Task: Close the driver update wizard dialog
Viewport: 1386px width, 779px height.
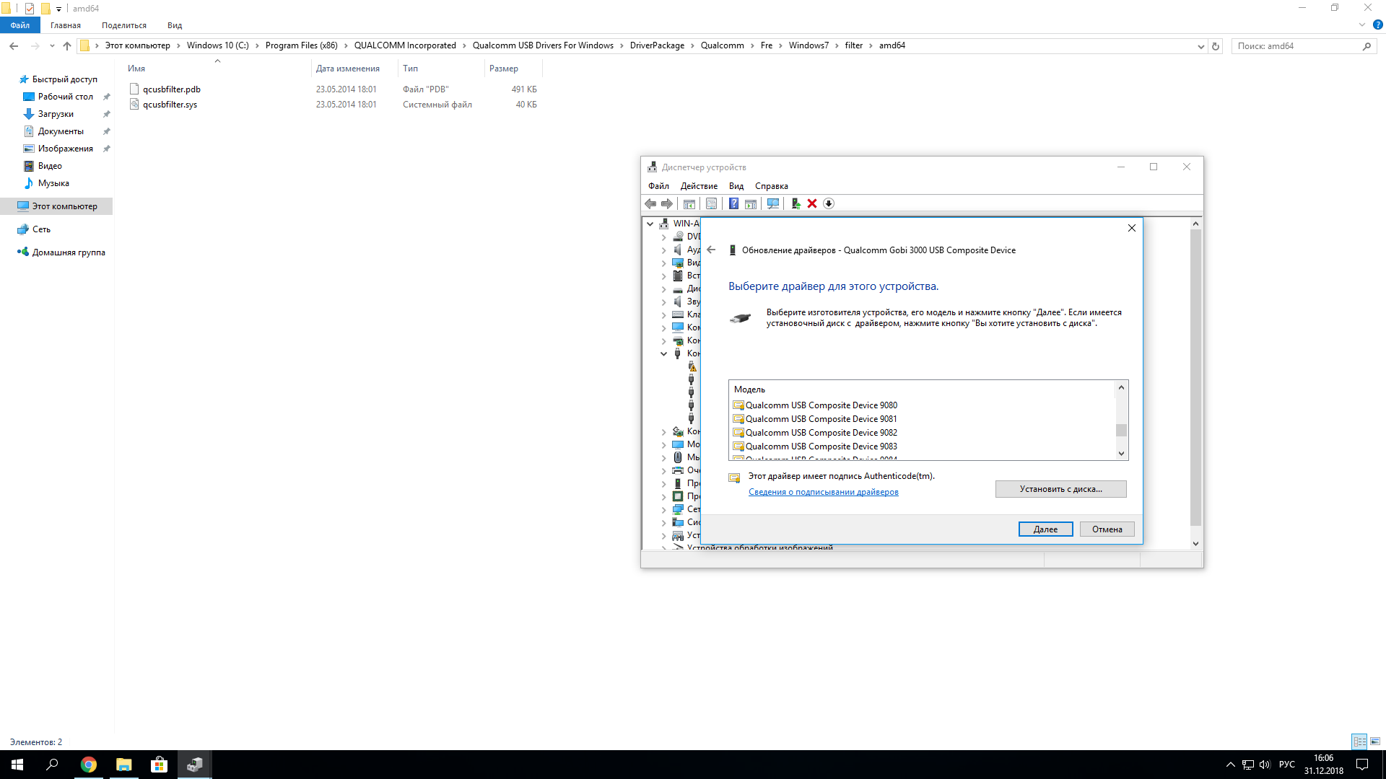Action: coord(1132,228)
